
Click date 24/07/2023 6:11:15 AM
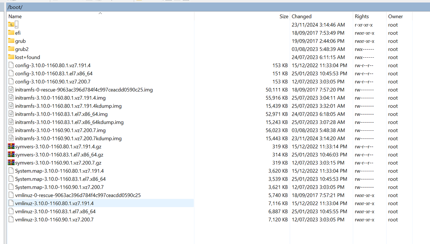[318, 57]
